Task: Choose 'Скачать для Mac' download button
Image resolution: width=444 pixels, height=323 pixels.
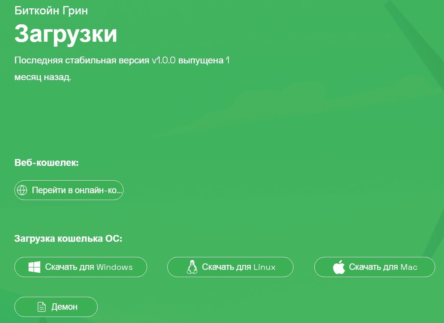Action: point(375,267)
